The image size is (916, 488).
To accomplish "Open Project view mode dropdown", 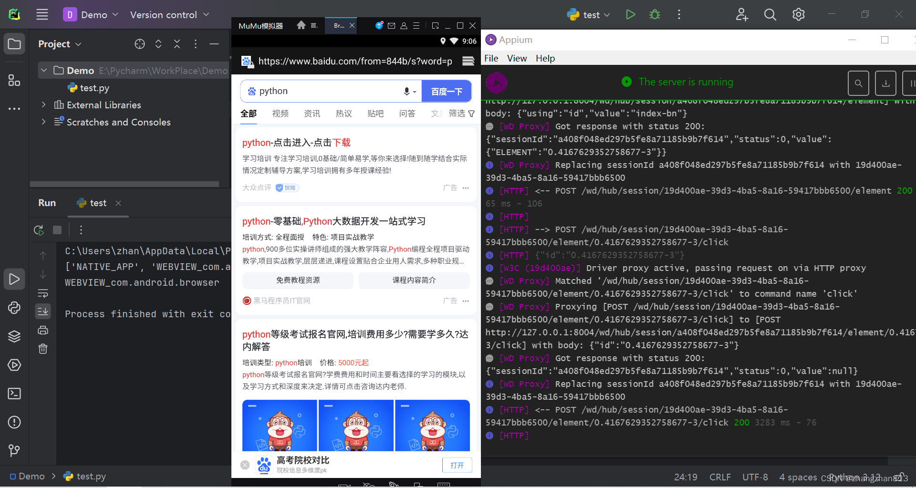I will pyautogui.click(x=60, y=44).
